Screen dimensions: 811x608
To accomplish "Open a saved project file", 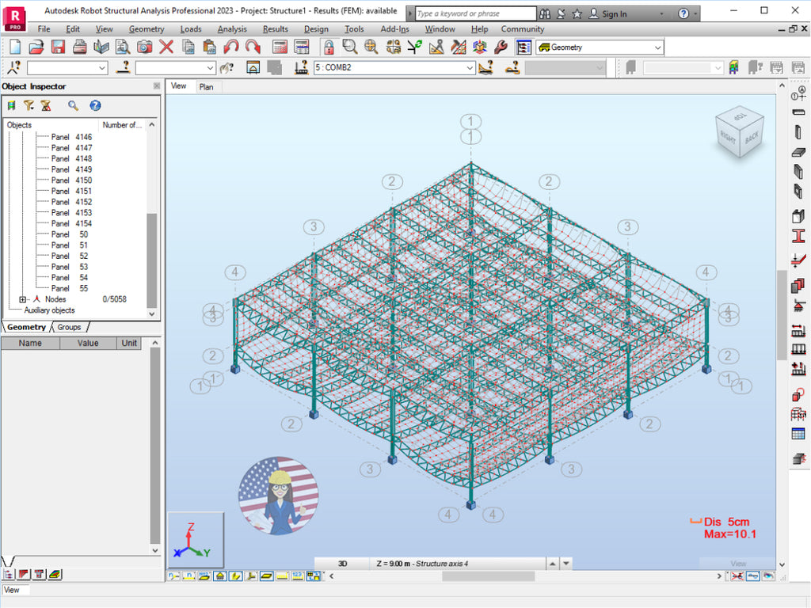I will click(x=36, y=47).
